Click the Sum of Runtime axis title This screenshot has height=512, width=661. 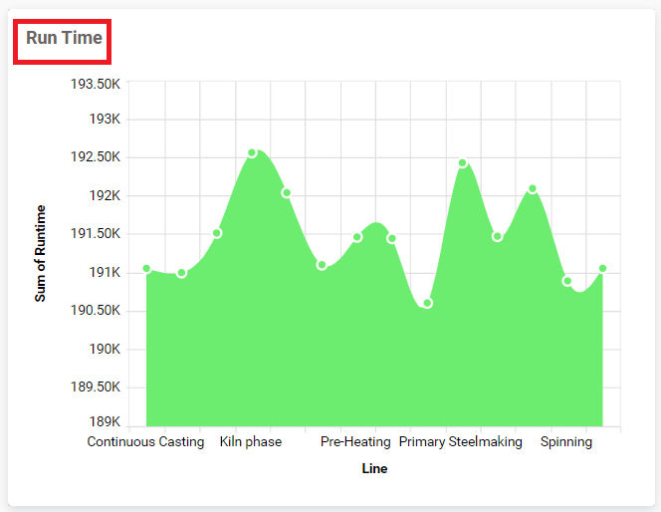[x=41, y=253]
